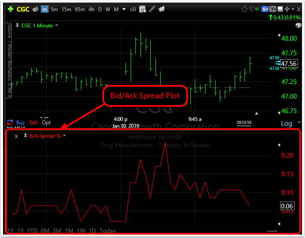Screen dimensions: 305x238
Task: Click the Volume / Worden Stochastics side tab
Action: point(9,60)
